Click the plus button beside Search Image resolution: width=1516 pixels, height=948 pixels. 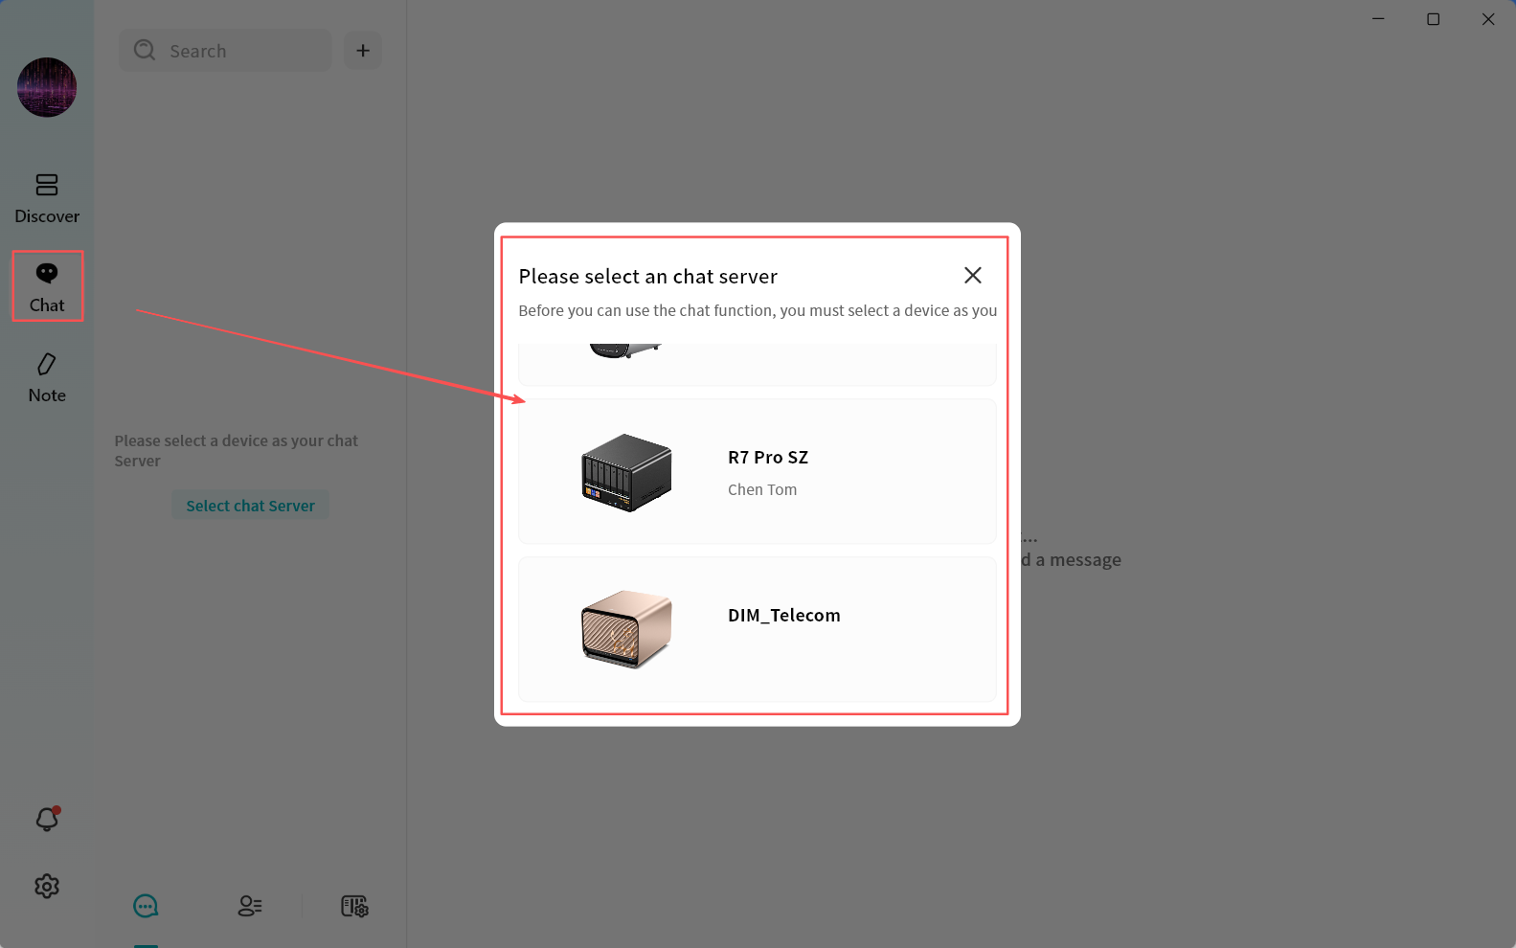tap(363, 51)
